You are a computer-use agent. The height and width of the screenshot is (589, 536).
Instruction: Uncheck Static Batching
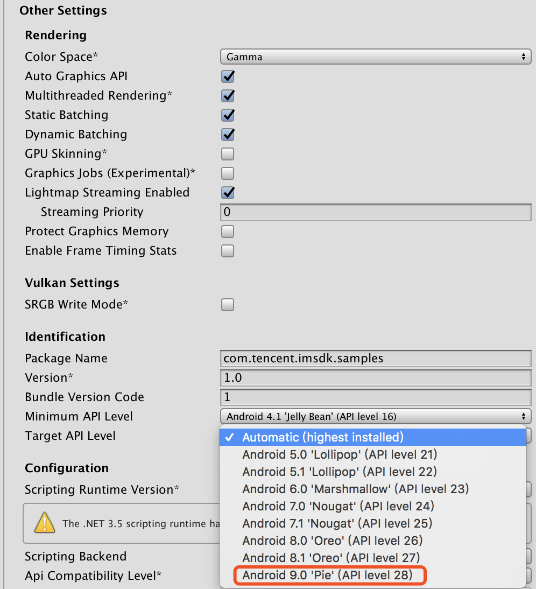228,115
